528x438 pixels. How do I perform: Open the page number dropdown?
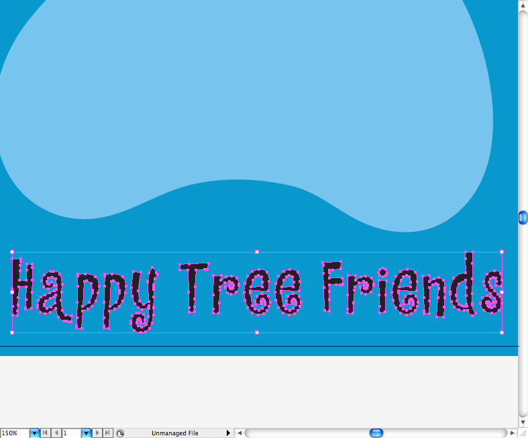tap(86, 433)
